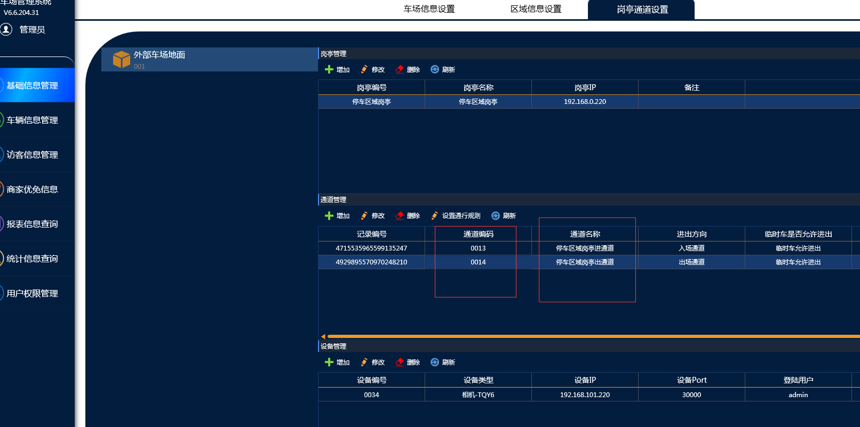The width and height of the screenshot is (860, 427).
Task: Click the 设备Port column header
Action: pos(692,380)
